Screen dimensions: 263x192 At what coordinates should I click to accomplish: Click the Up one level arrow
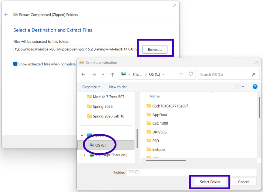pos(113,74)
